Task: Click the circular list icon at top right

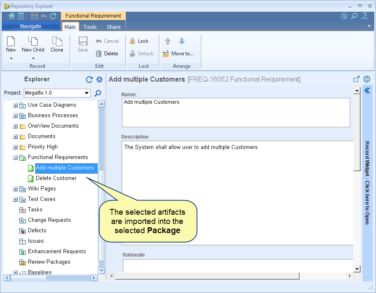Action: click(x=344, y=16)
